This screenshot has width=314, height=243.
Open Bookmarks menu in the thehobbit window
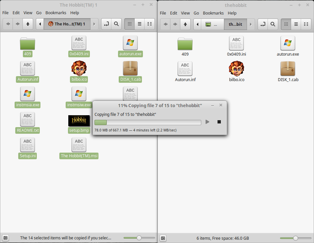coord(213,13)
